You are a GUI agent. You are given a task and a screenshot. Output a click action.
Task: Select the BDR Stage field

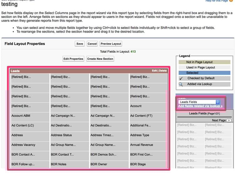click(x=149, y=165)
